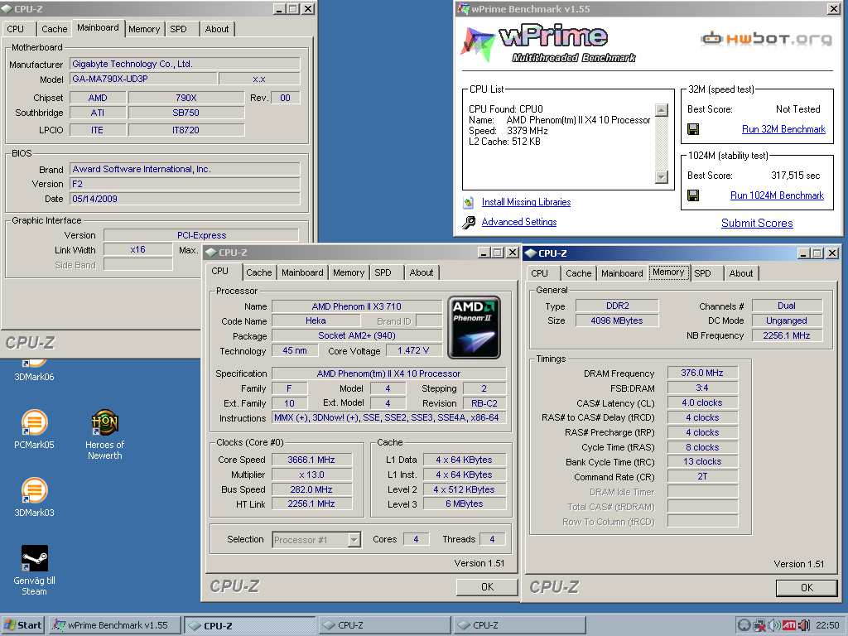The image size is (848, 636).
Task: Click the DRAM Frequency value 376.0 MHz
Action: (x=702, y=373)
